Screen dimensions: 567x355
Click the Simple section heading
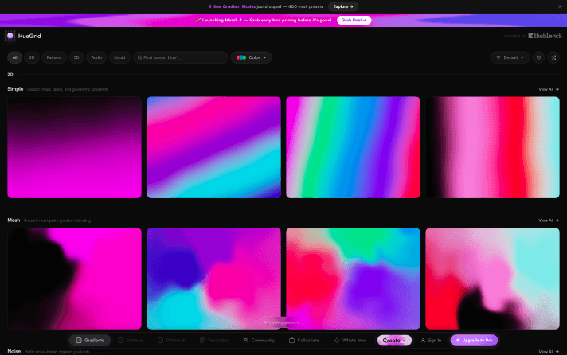pos(15,89)
